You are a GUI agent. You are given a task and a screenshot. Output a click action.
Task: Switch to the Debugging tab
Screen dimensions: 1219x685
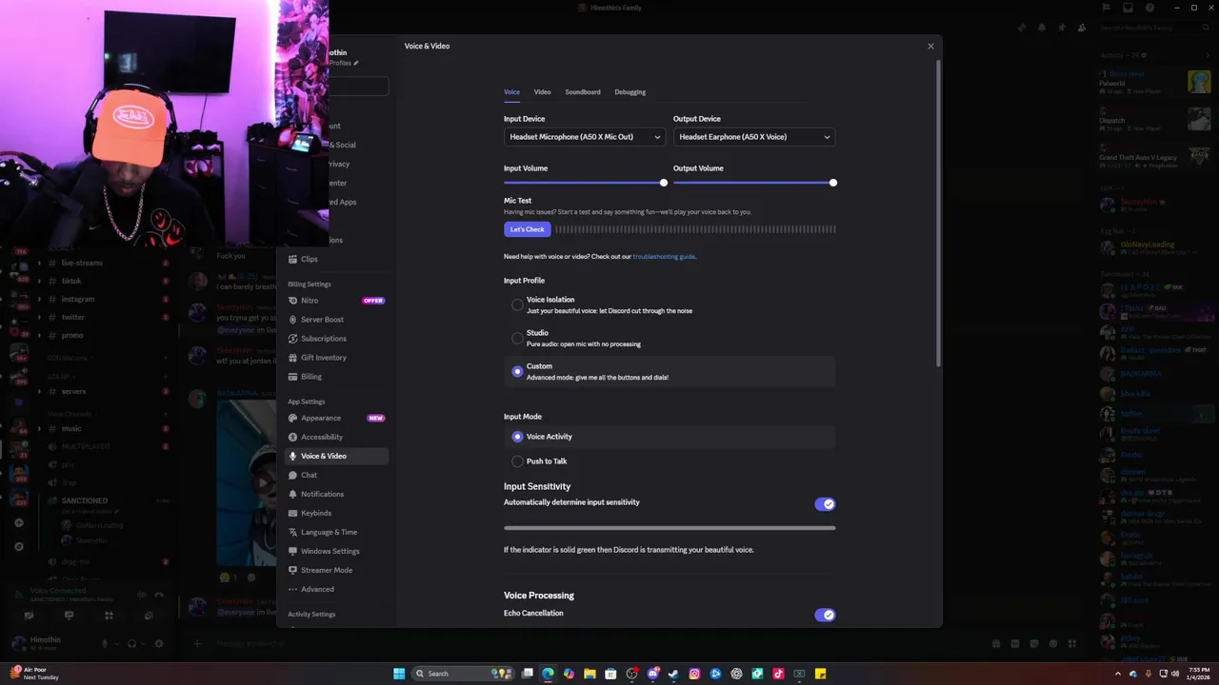point(629,92)
